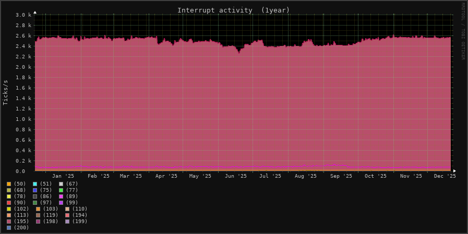Click the Jun '25 x-axis label

(x=235, y=176)
